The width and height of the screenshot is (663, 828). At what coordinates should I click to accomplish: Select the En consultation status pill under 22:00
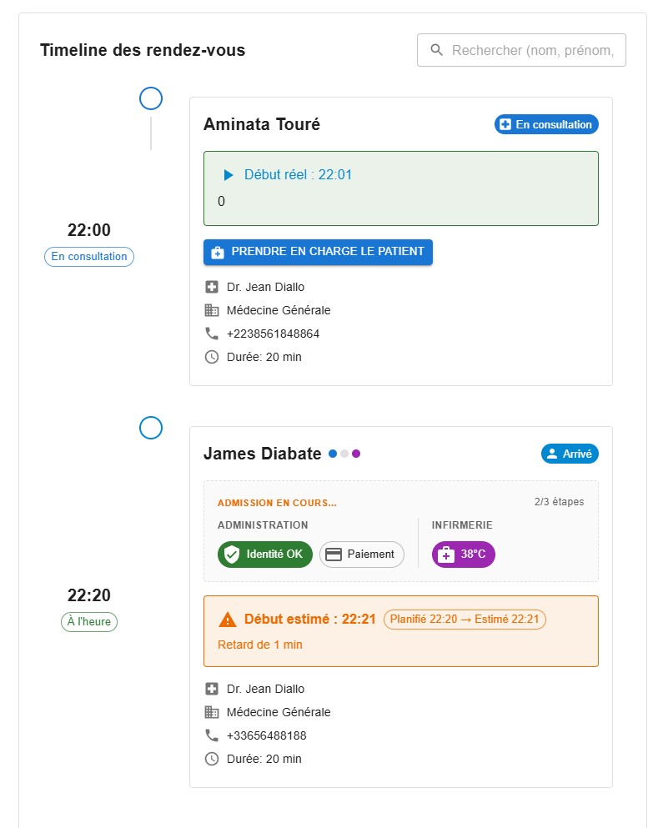(x=88, y=257)
